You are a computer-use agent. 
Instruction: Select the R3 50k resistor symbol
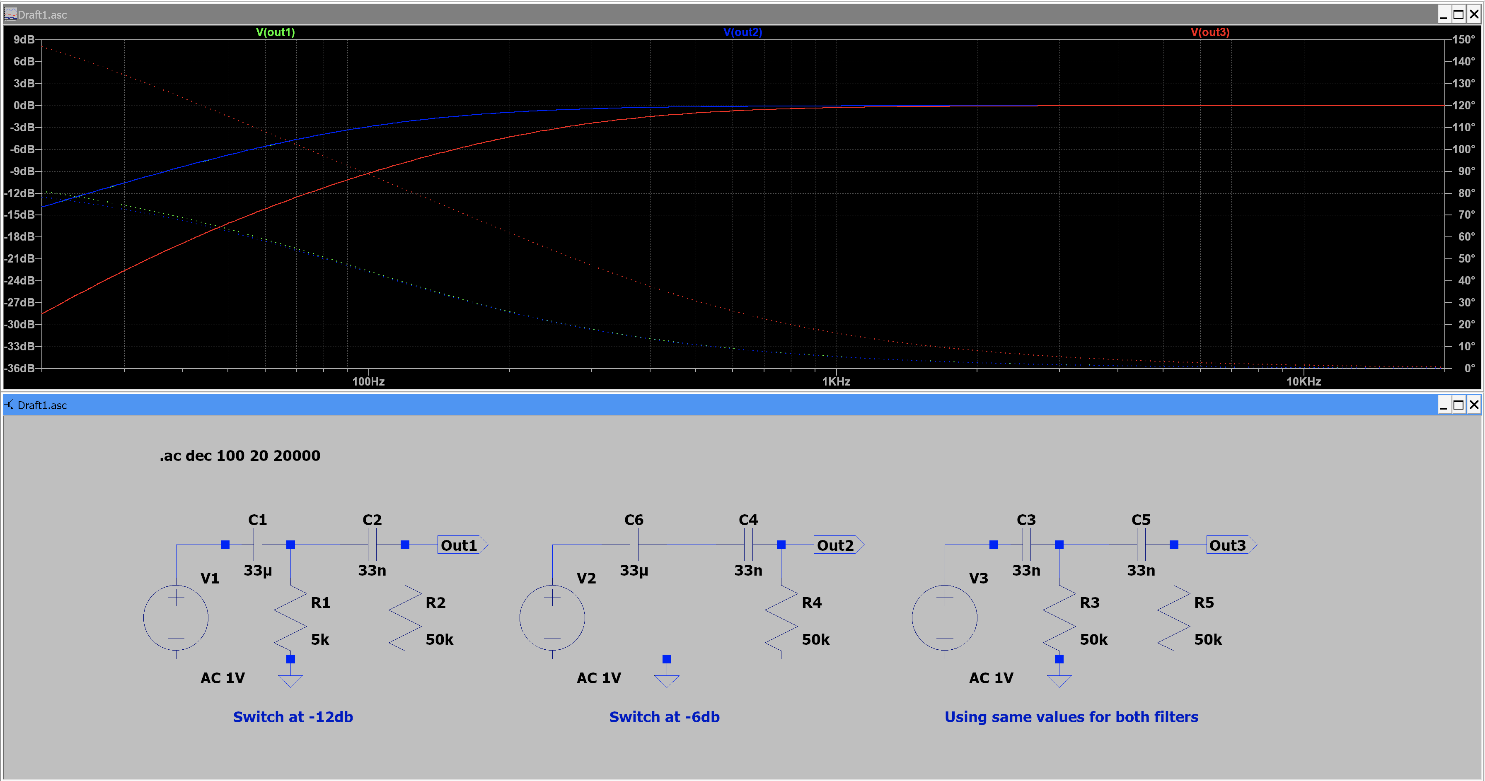point(1059,618)
